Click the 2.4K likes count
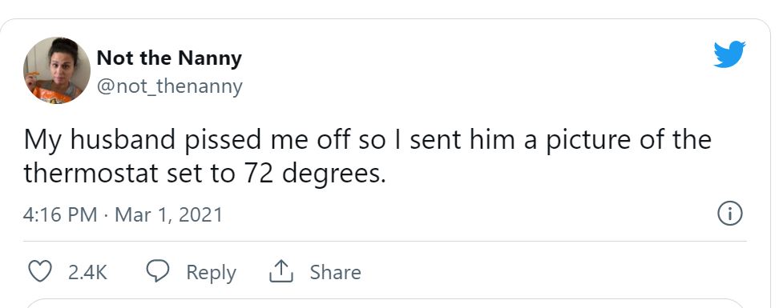Viewport: 783px width, 308px height. (x=87, y=273)
